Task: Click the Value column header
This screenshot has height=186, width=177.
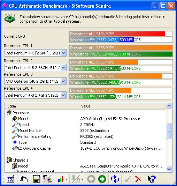Action: point(122,106)
